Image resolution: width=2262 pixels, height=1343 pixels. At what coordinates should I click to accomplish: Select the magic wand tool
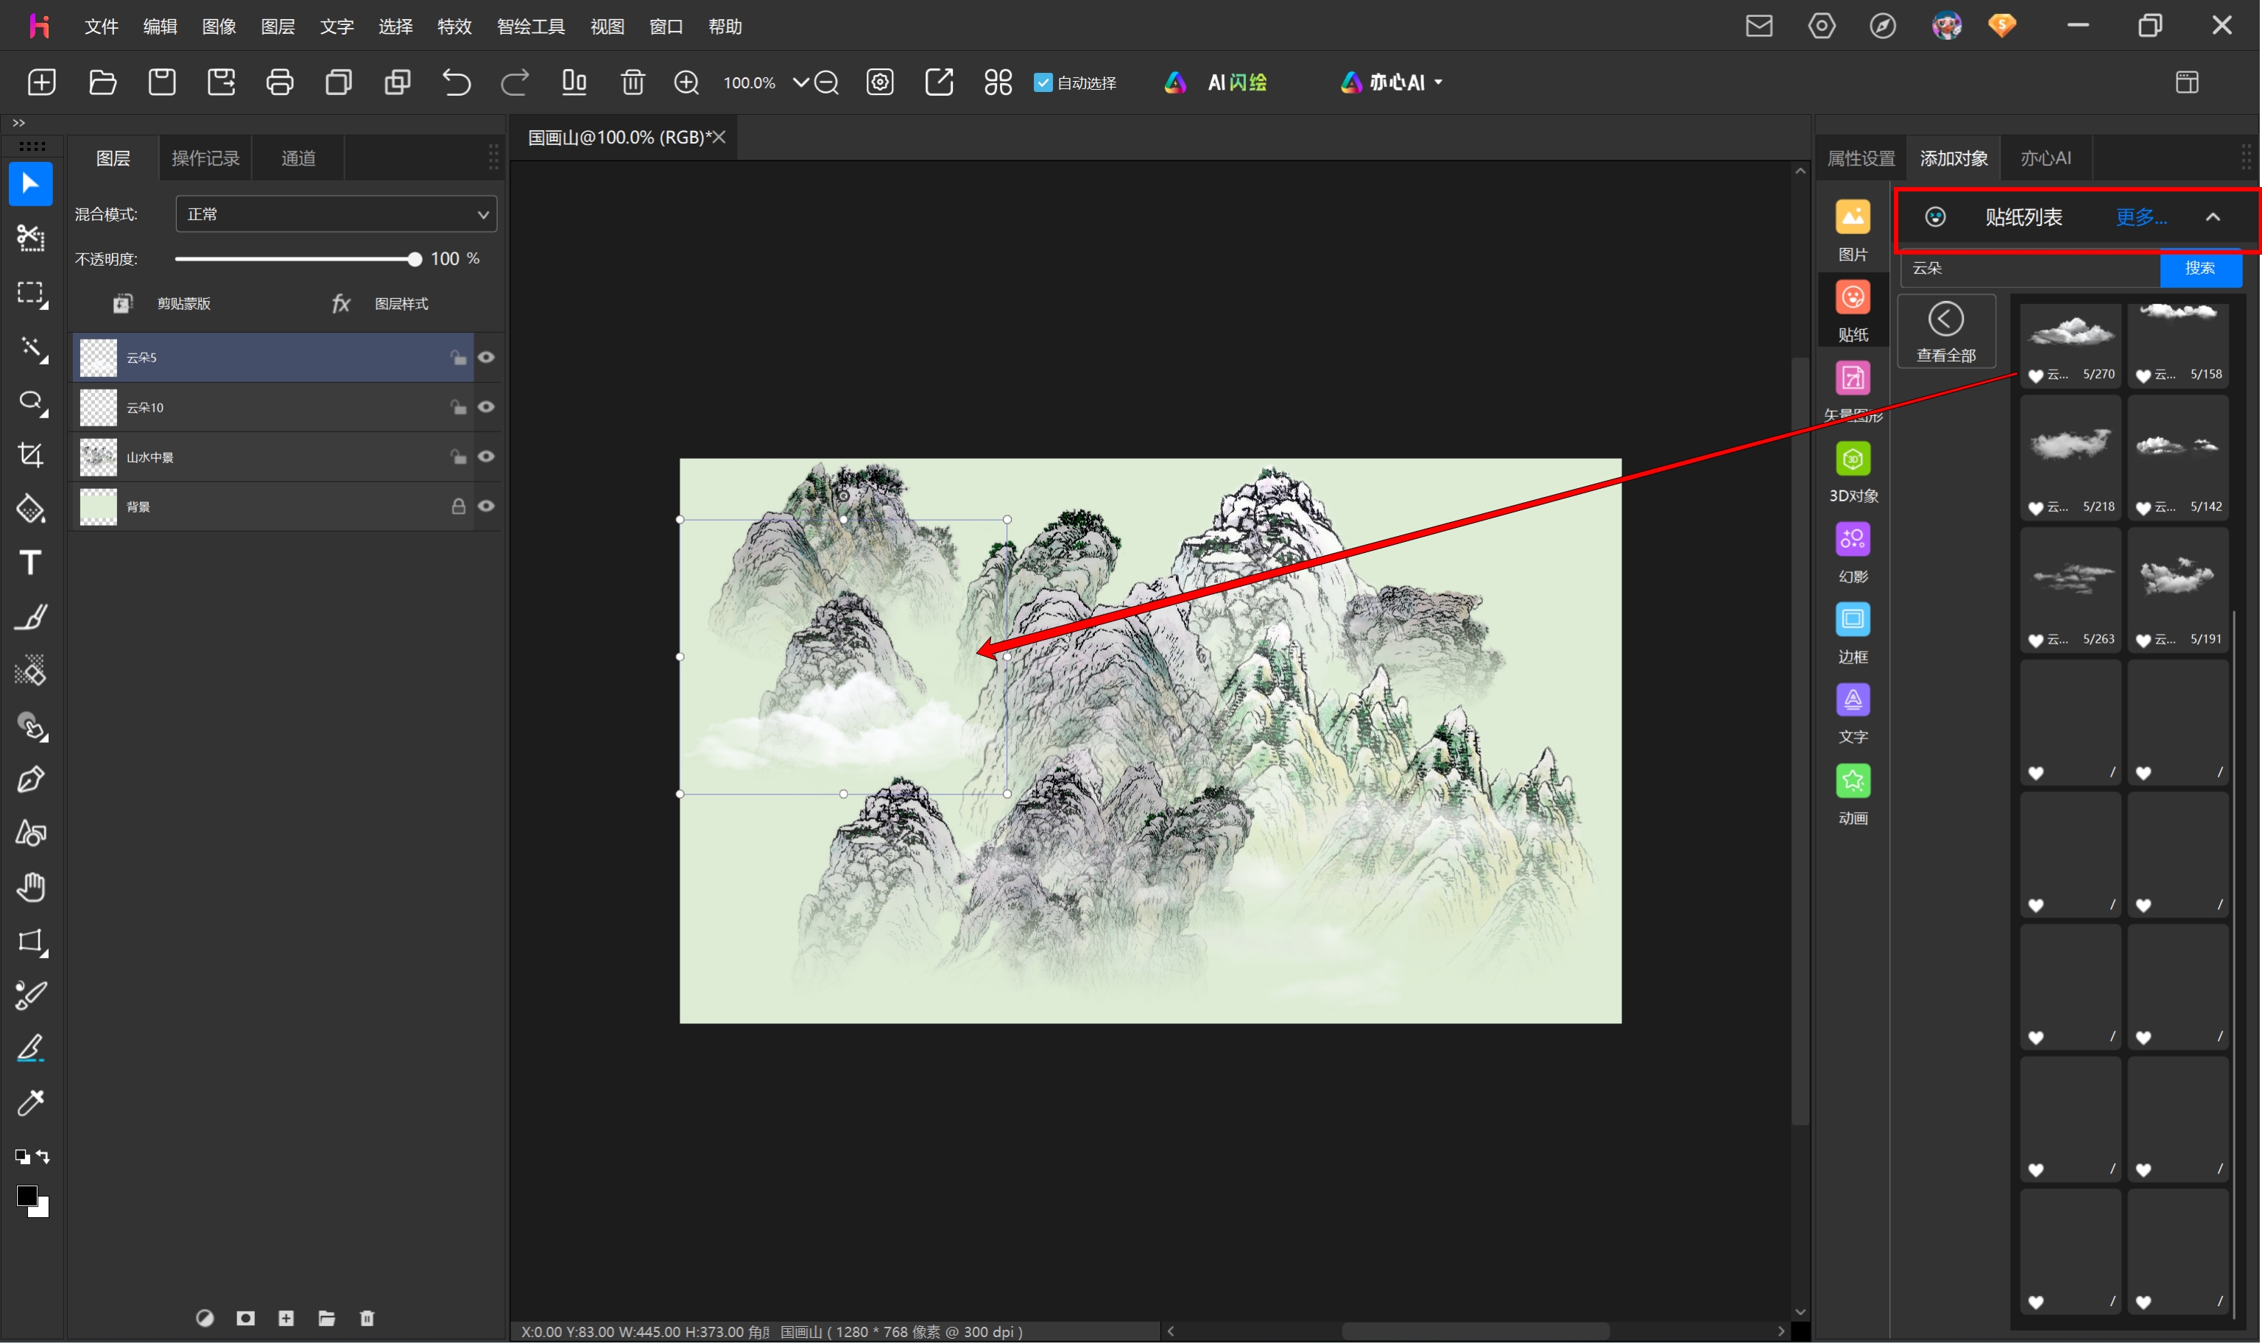[x=31, y=348]
